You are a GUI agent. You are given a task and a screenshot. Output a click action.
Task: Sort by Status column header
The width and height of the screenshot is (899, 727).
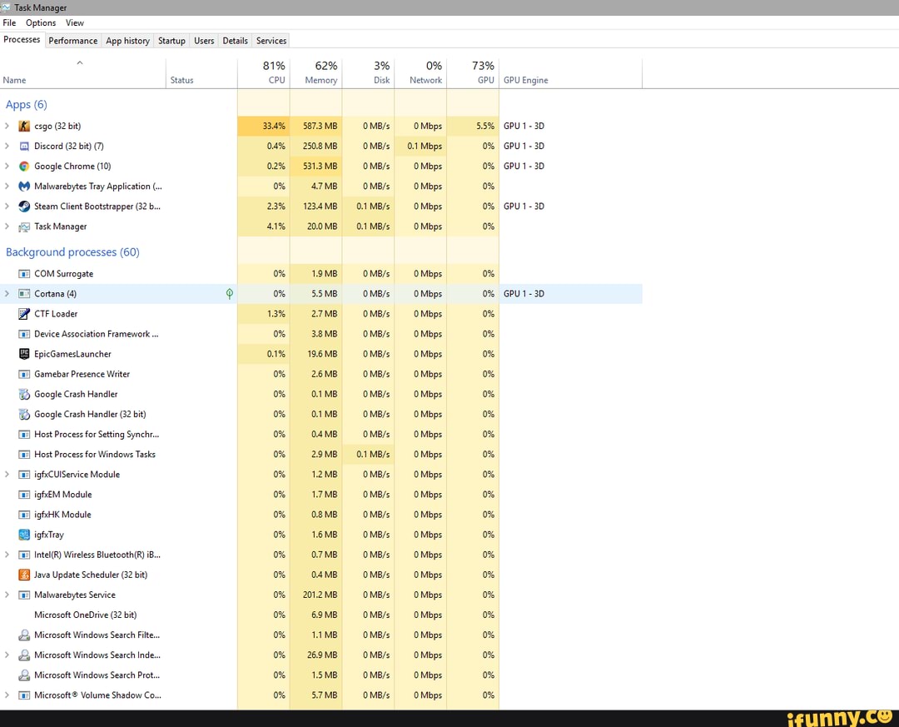pyautogui.click(x=201, y=73)
